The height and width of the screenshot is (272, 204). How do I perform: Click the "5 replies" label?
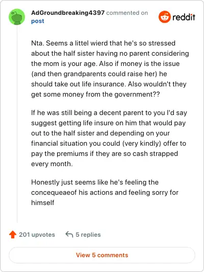point(88,235)
